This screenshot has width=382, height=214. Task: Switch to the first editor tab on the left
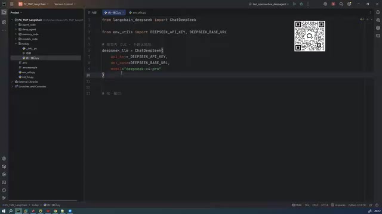pos(93,12)
